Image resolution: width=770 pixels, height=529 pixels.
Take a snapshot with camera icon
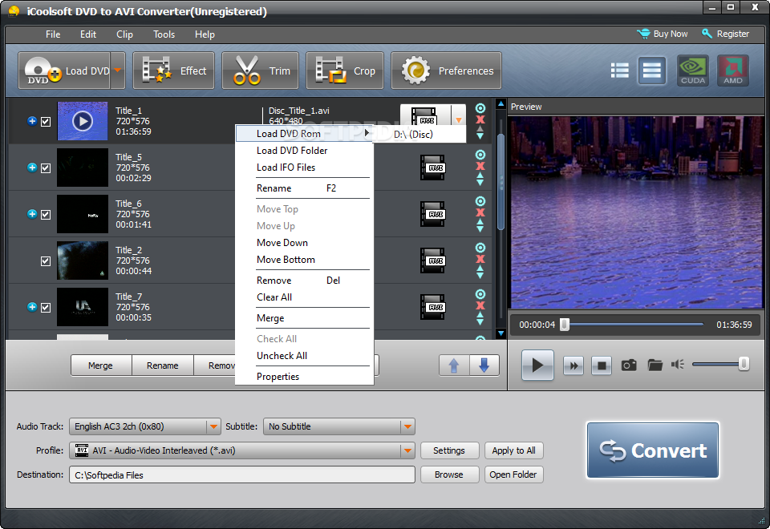pyautogui.click(x=629, y=365)
